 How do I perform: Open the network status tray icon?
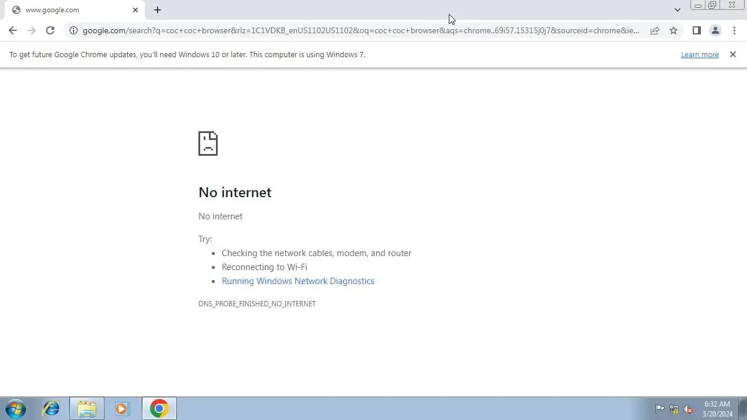click(674, 409)
